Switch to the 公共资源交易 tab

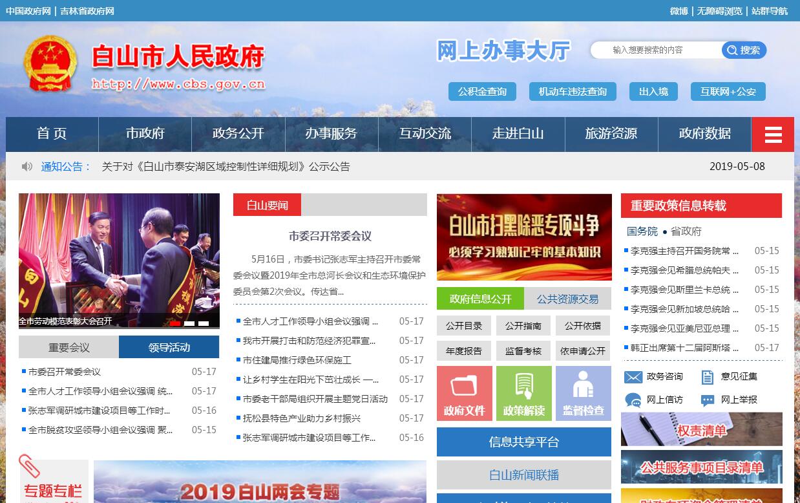pos(567,299)
